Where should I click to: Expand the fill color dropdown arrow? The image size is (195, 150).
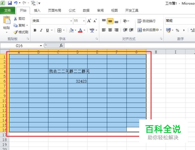point(76,30)
